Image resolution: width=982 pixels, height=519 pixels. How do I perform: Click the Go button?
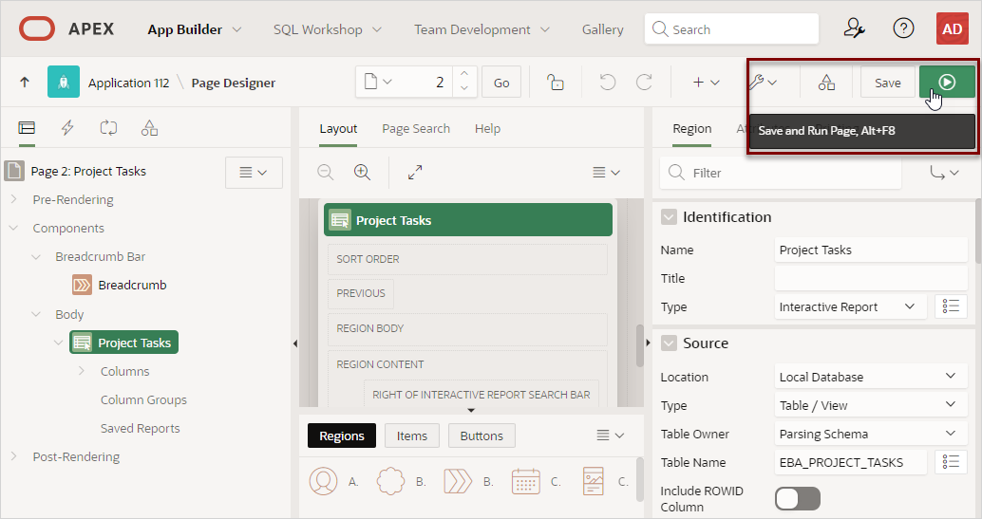[501, 83]
